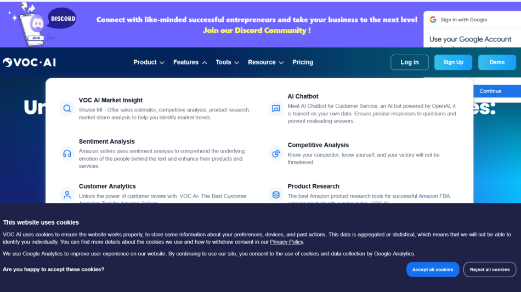
Task: Click the Sign Up button
Action: click(453, 62)
